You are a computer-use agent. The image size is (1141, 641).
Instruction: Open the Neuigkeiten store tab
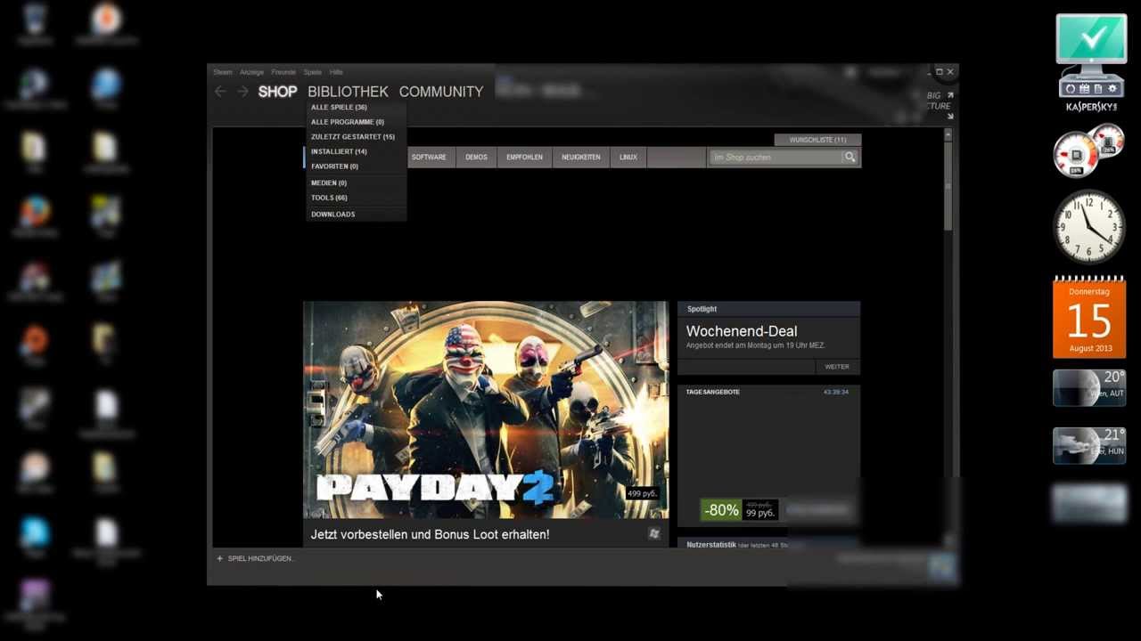tap(581, 158)
